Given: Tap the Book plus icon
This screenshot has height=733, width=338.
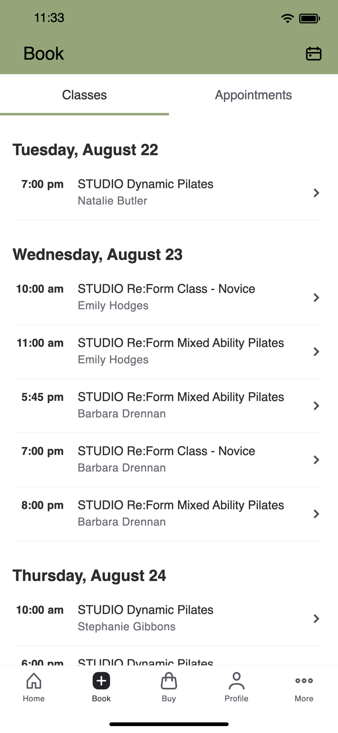Looking at the screenshot, I should coord(101,681).
